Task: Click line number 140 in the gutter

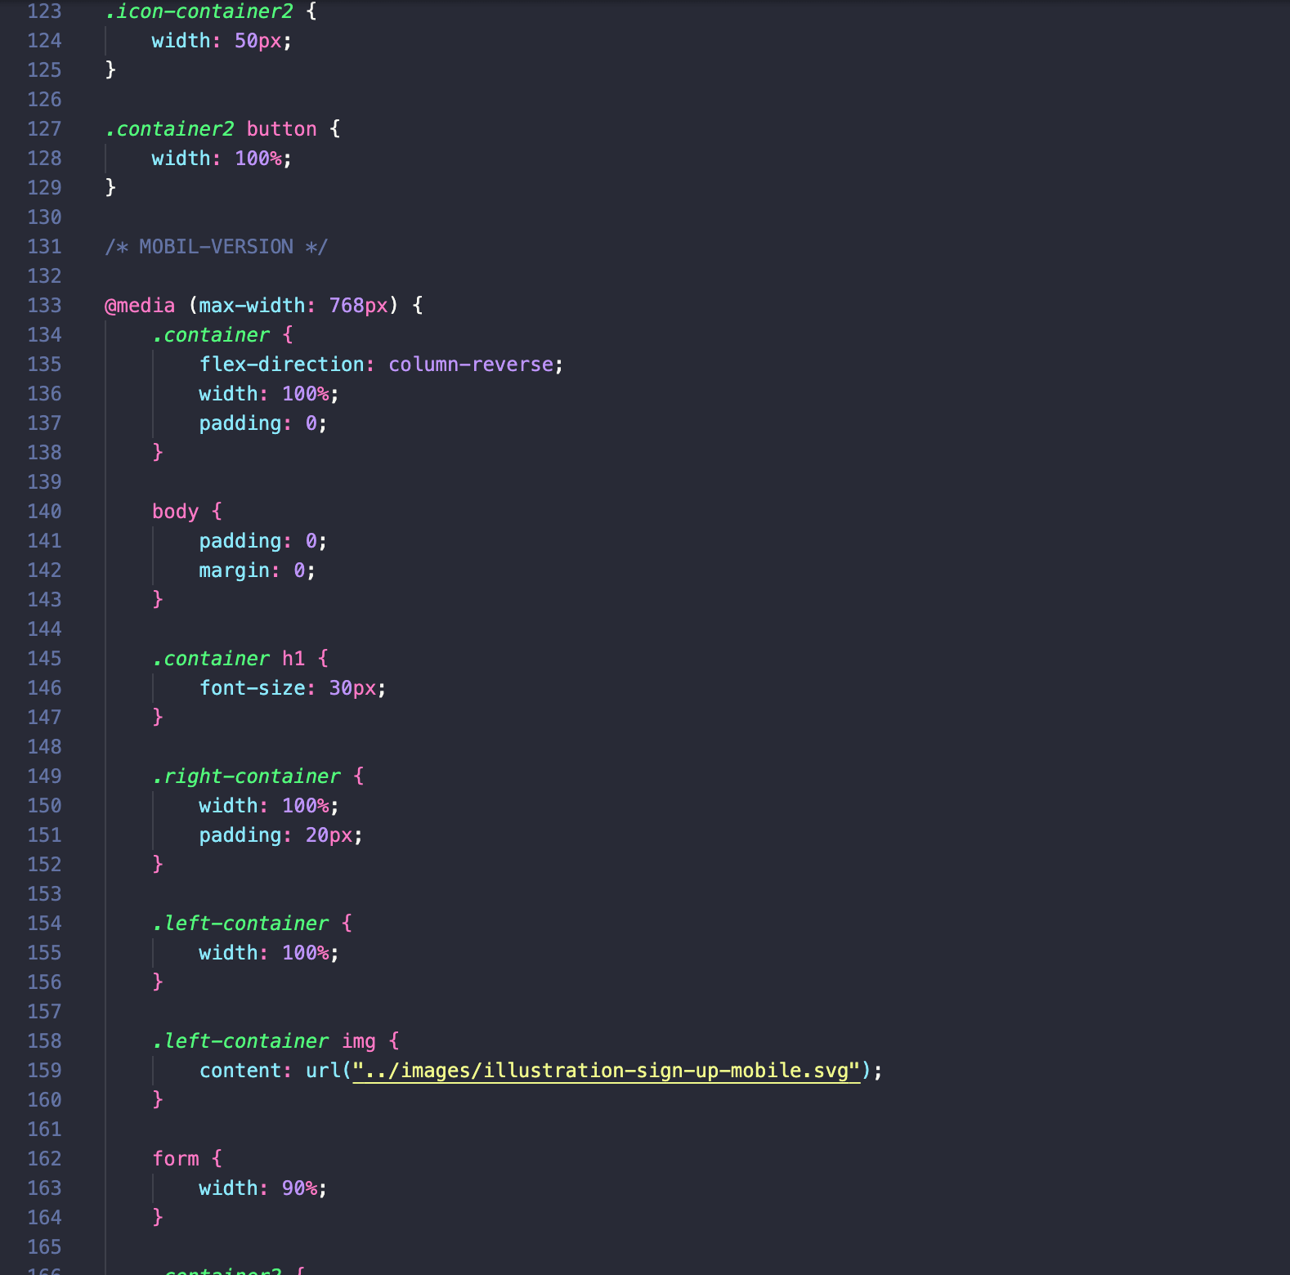Action: coord(44,512)
